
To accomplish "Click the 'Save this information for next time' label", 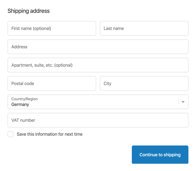I will coord(50,134).
